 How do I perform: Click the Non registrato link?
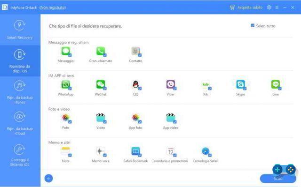53,7
